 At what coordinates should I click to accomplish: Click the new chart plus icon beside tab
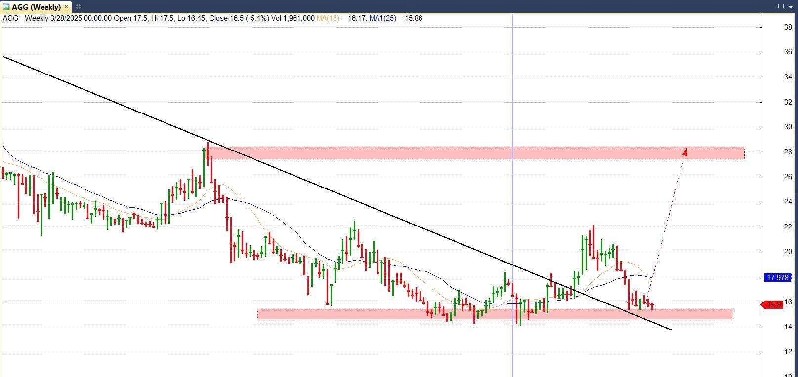(79, 7)
